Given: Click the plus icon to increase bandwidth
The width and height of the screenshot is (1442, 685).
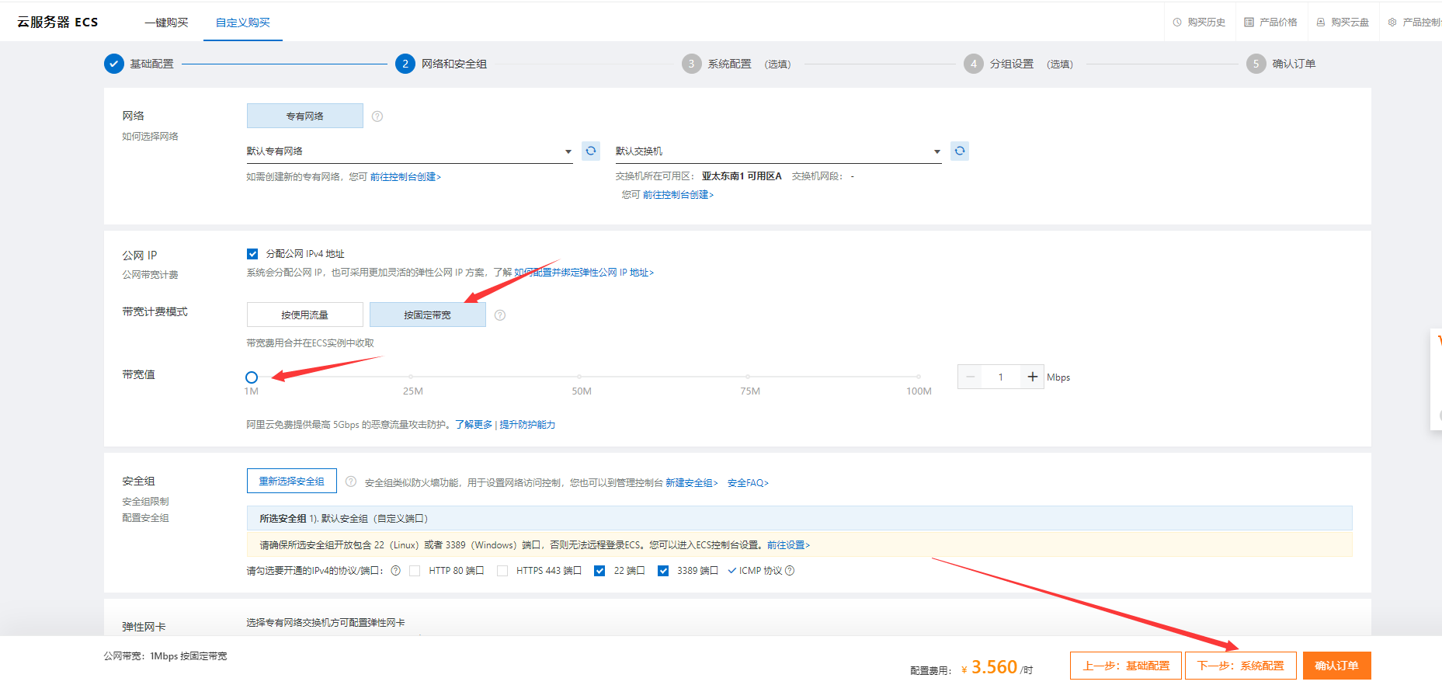Looking at the screenshot, I should pyautogui.click(x=1032, y=377).
